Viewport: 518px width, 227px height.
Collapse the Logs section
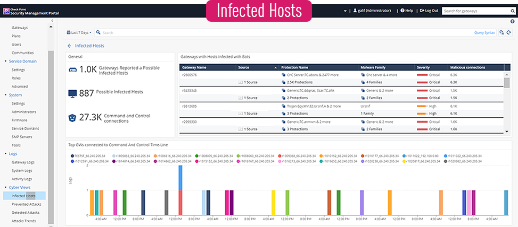(x=6, y=154)
